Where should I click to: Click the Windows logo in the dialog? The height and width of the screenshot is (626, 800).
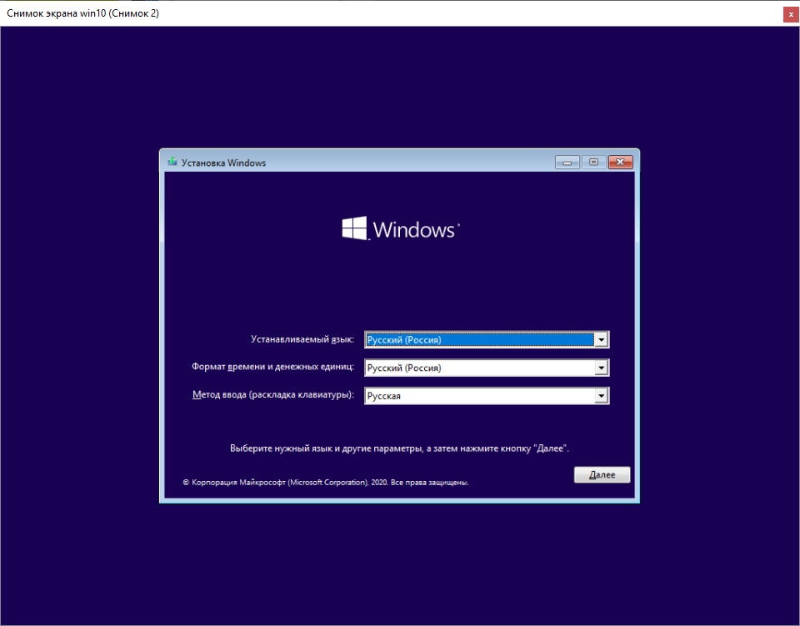tap(401, 228)
